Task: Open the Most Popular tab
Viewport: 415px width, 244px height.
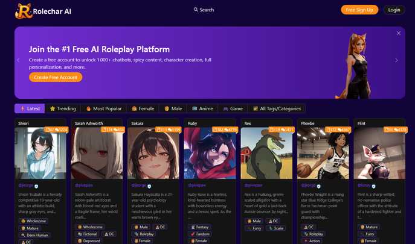Action: [104, 108]
